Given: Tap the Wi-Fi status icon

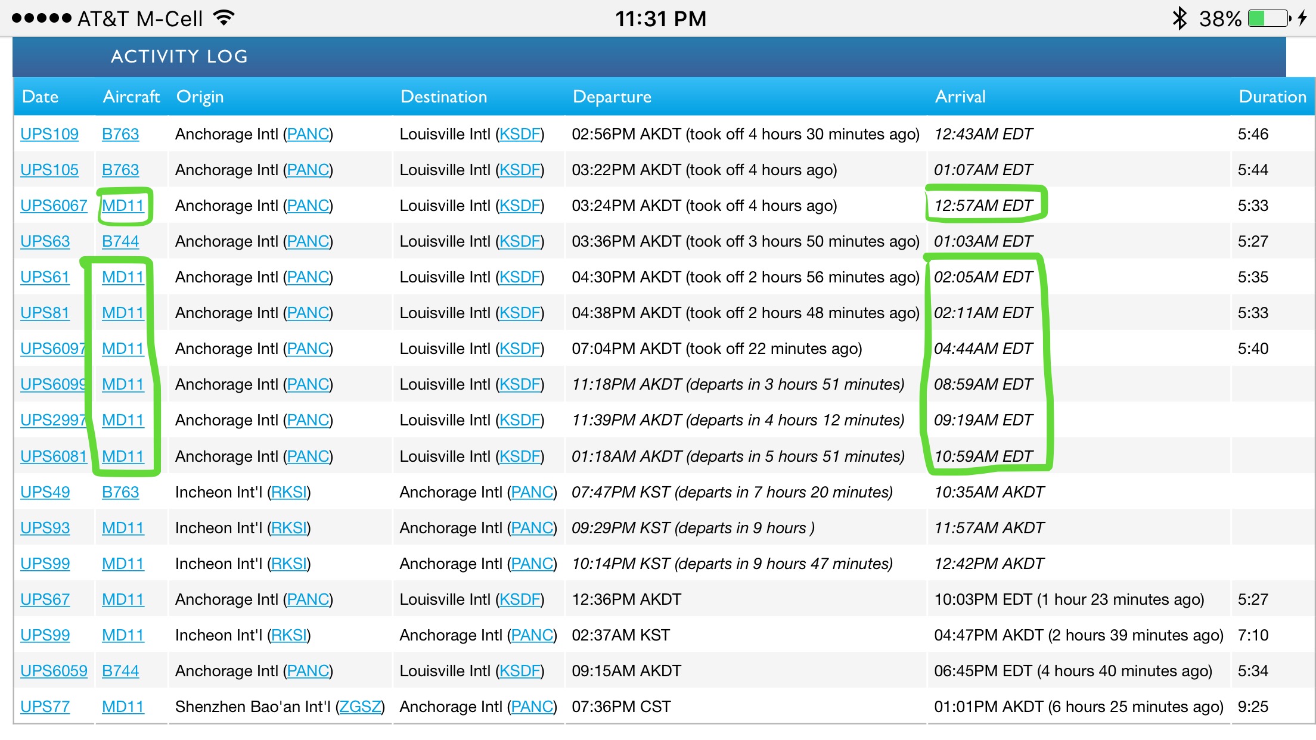Looking at the screenshot, I should 224,18.
